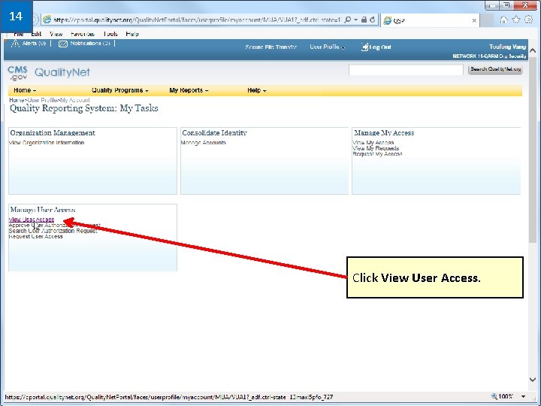Click View User Access link
This screenshot has width=541, height=406.
pos(32,220)
